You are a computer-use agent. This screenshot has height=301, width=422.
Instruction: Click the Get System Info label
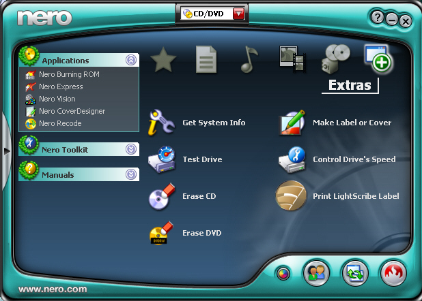[x=214, y=123]
